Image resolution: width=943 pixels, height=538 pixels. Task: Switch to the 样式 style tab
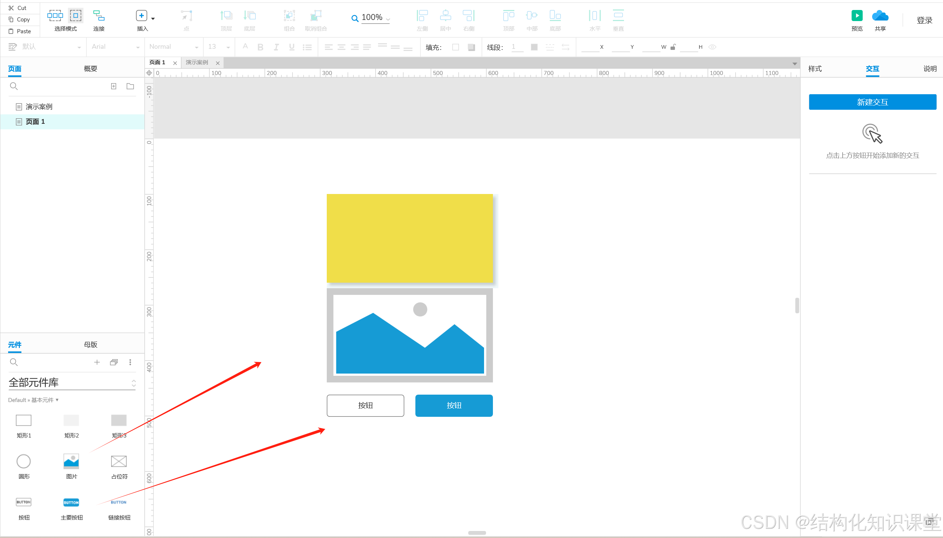(815, 68)
